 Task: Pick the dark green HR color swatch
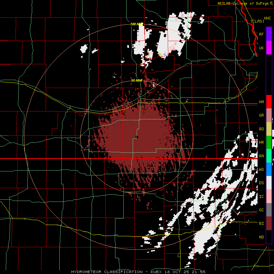[269, 142]
